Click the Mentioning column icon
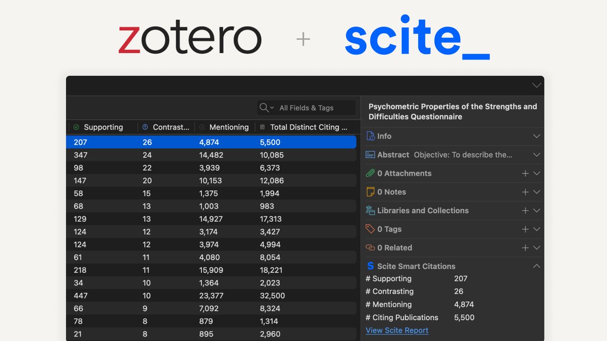Screen dimensions: 607x341 pyautogui.click(x=202, y=127)
